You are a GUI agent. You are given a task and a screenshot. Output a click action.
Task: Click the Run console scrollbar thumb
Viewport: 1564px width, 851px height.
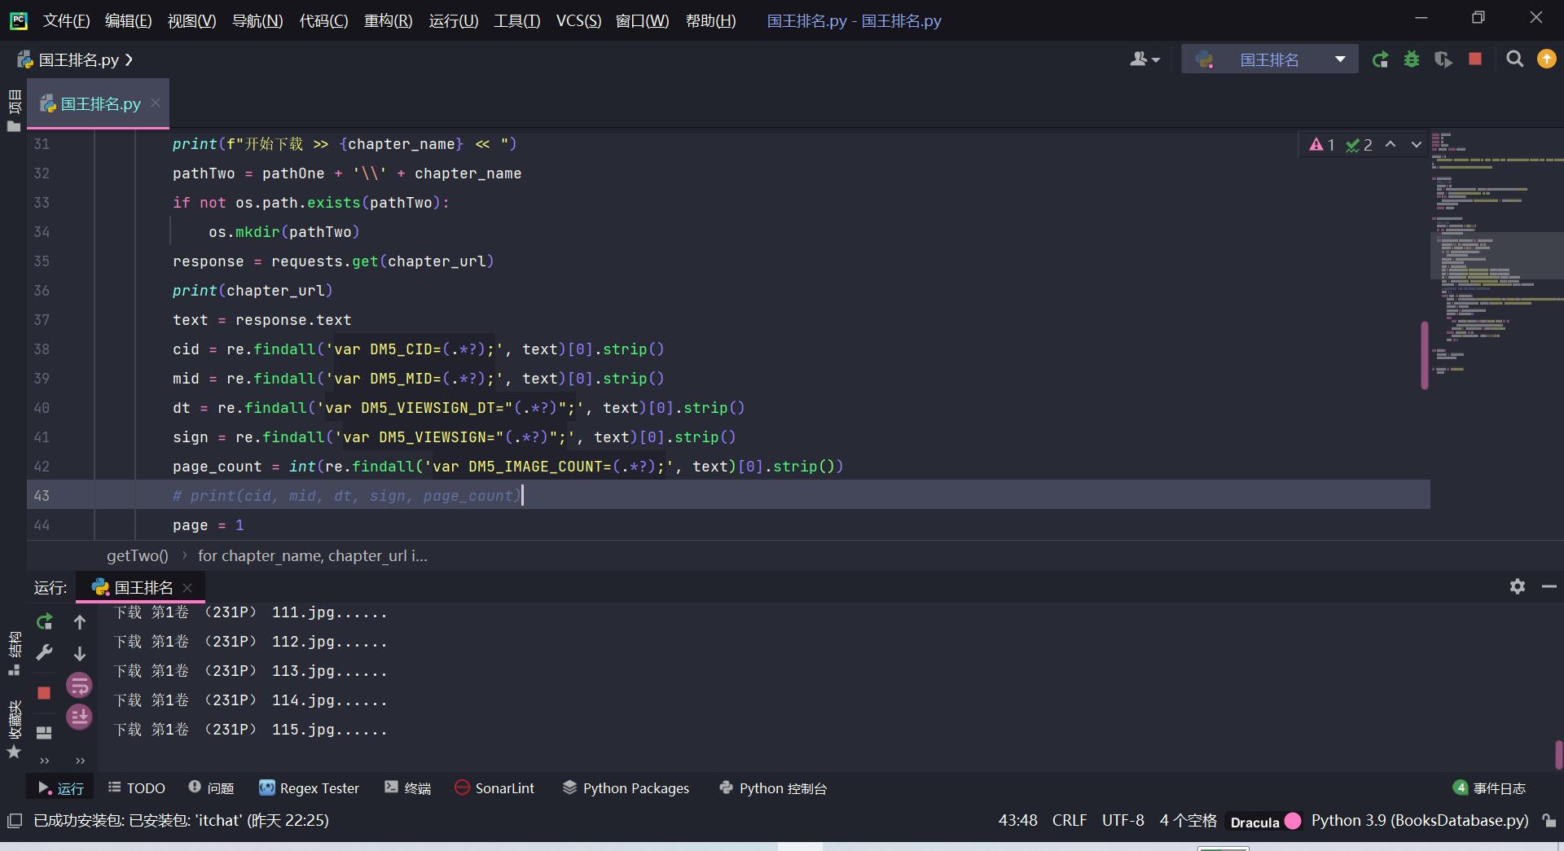(x=1558, y=754)
